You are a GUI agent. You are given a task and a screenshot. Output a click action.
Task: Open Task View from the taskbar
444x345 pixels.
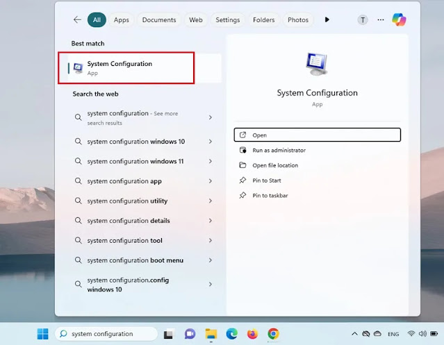[169, 335]
